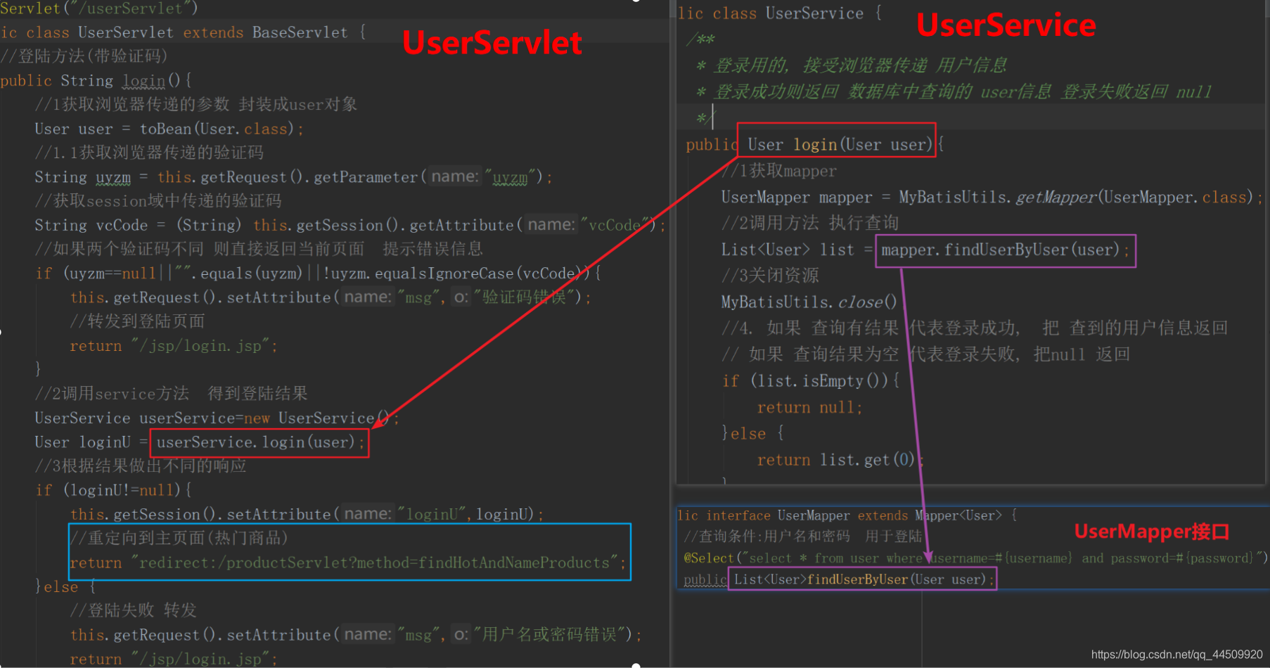This screenshot has height=668, width=1270.
Task: Click the 'List<User> list = mapper.findUserByUser(user);' line
Action: tap(925, 250)
